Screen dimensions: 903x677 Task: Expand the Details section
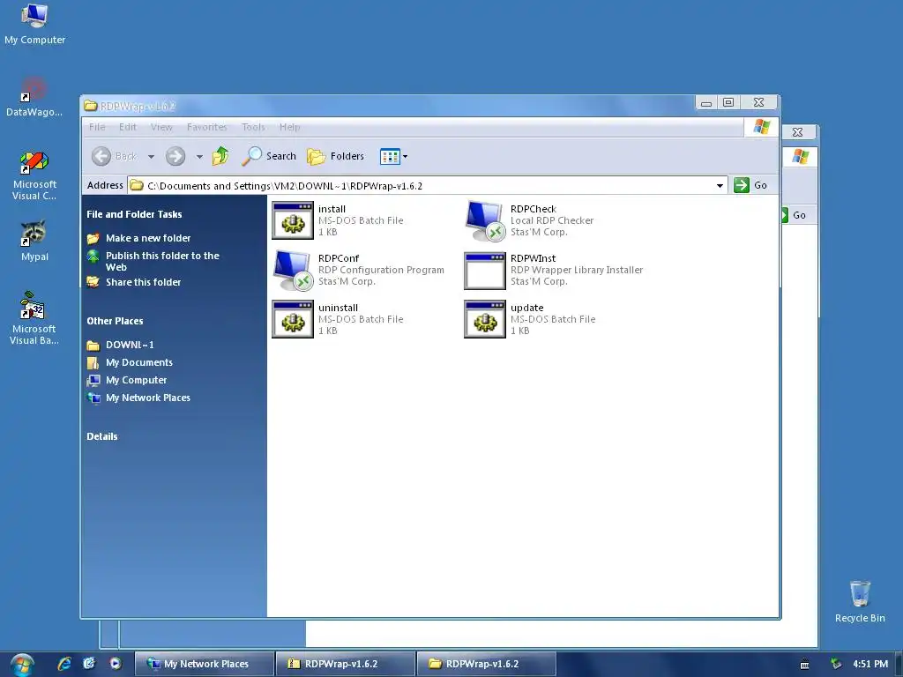[x=102, y=437]
